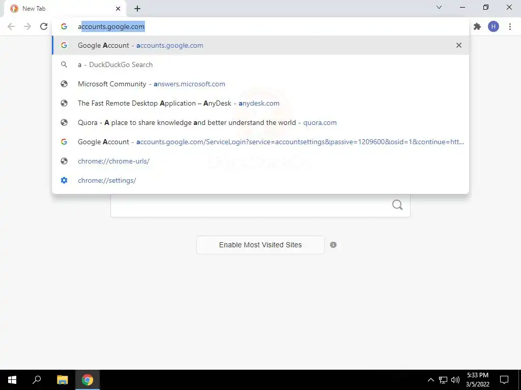The width and height of the screenshot is (521, 390).
Task: Click the info icon beside Enable Most Visited
Action: [x=333, y=245]
